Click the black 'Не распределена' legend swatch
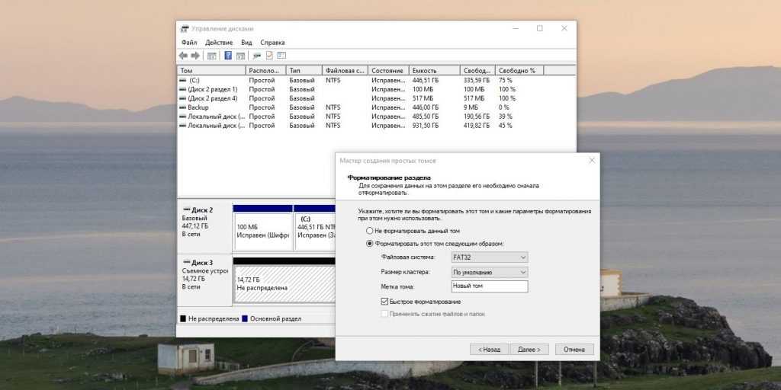The height and width of the screenshot is (390, 781). point(183,318)
